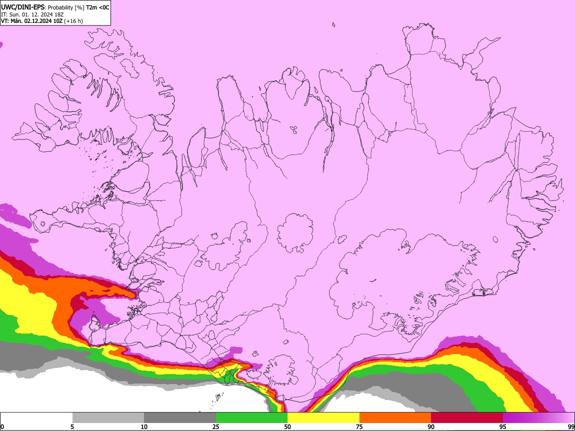Image resolution: width=575 pixels, height=431 pixels.
Task: Click the 'Probability [%] T2m <0C' label
Action: pos(78,7)
